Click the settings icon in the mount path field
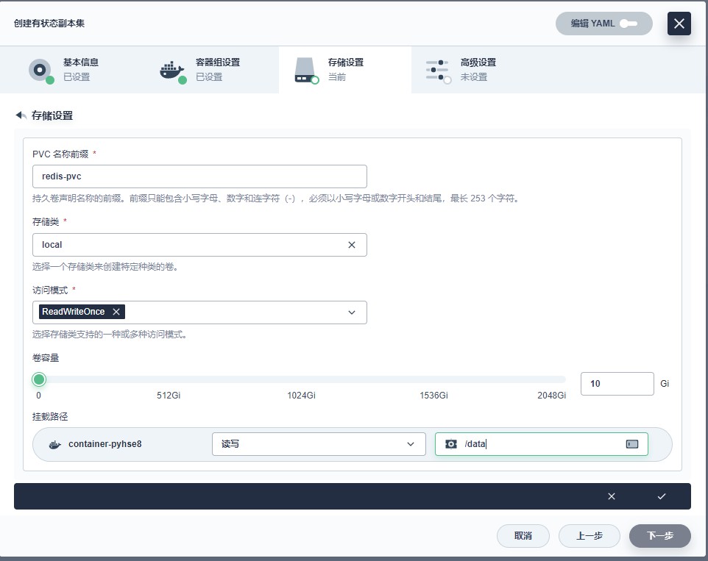The width and height of the screenshot is (708, 561). pyautogui.click(x=450, y=444)
